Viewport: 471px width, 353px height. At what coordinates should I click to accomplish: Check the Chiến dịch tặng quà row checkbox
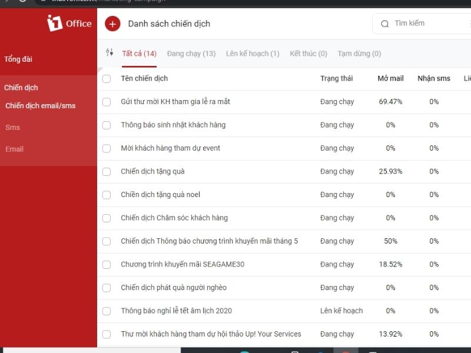click(x=107, y=172)
